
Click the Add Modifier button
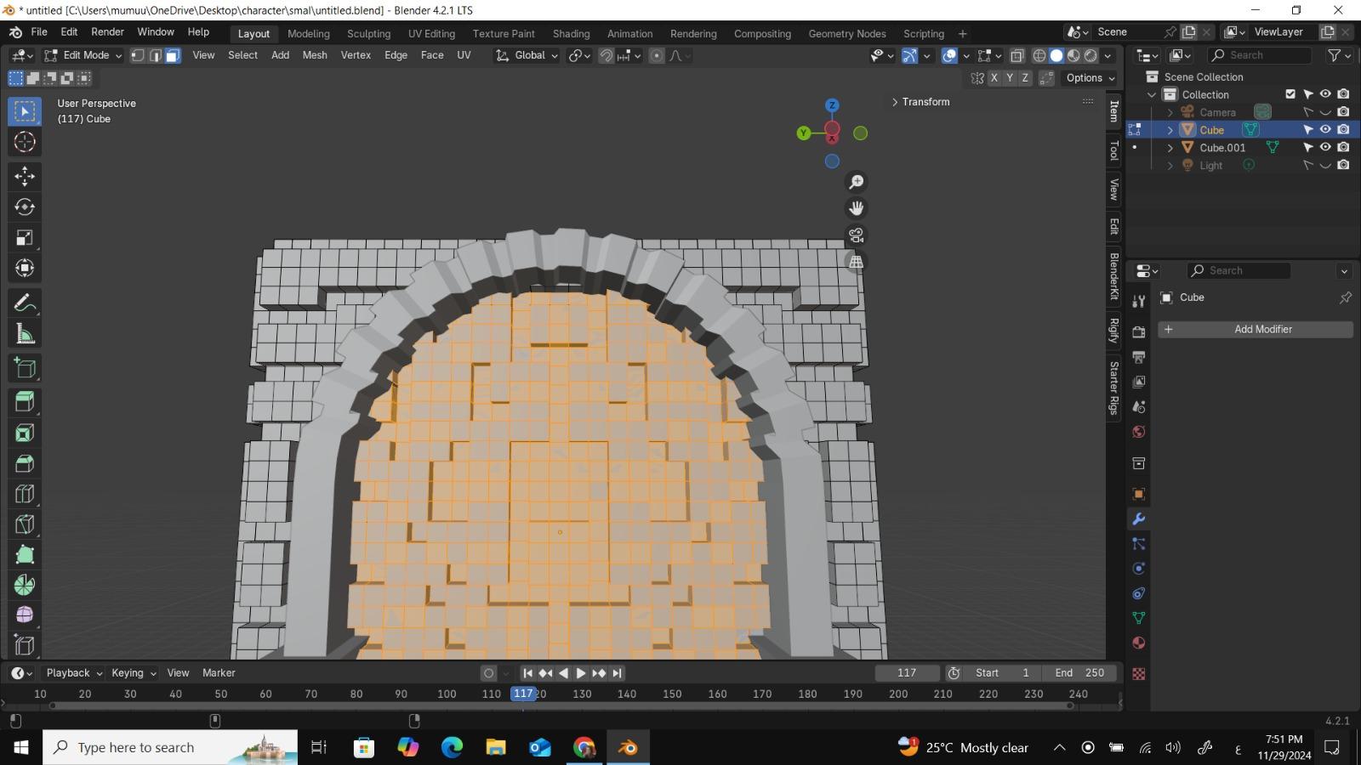[1256, 329]
